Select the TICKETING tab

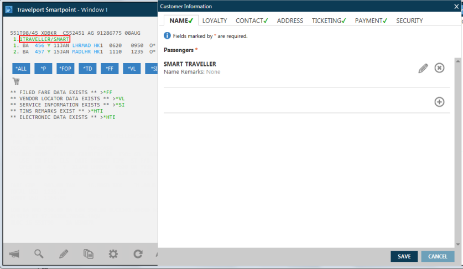(x=329, y=20)
